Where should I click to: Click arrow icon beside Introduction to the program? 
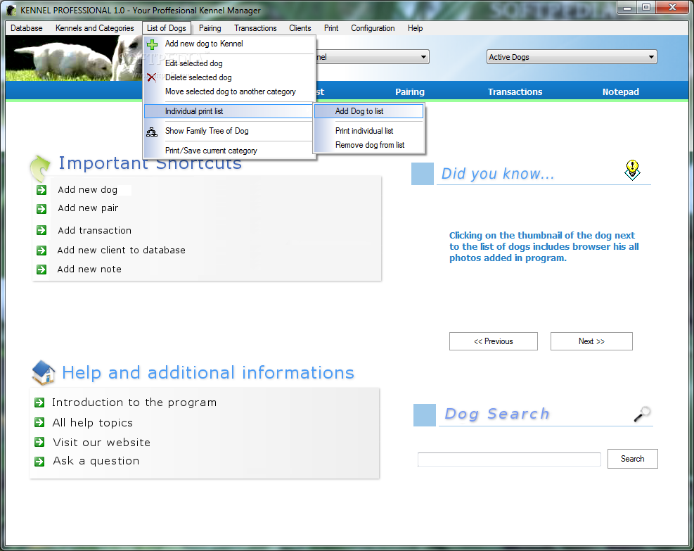point(39,403)
